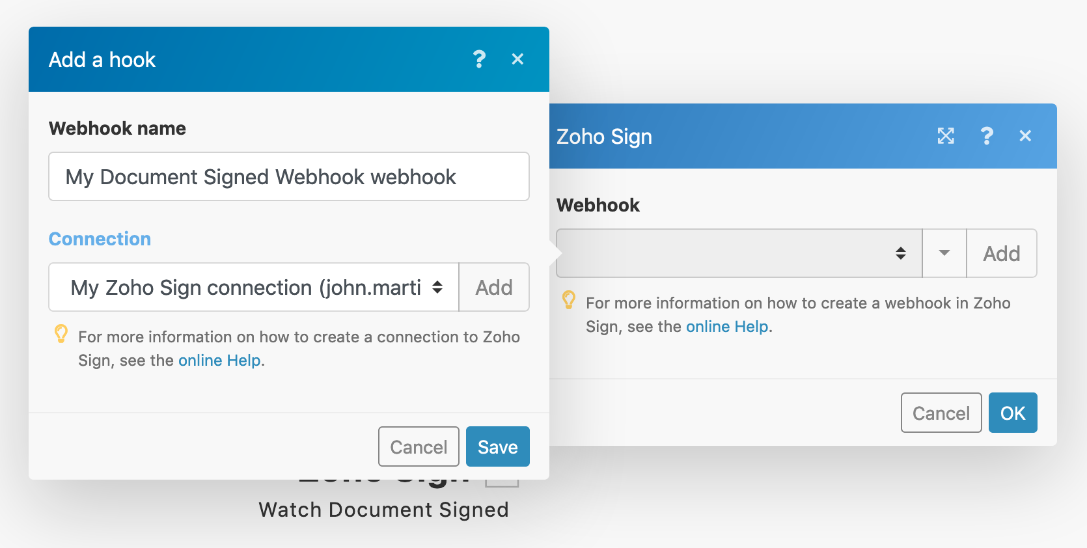This screenshot has height=548, width=1087.
Task: Open help for the Zoho Sign dialog
Action: coord(987,136)
